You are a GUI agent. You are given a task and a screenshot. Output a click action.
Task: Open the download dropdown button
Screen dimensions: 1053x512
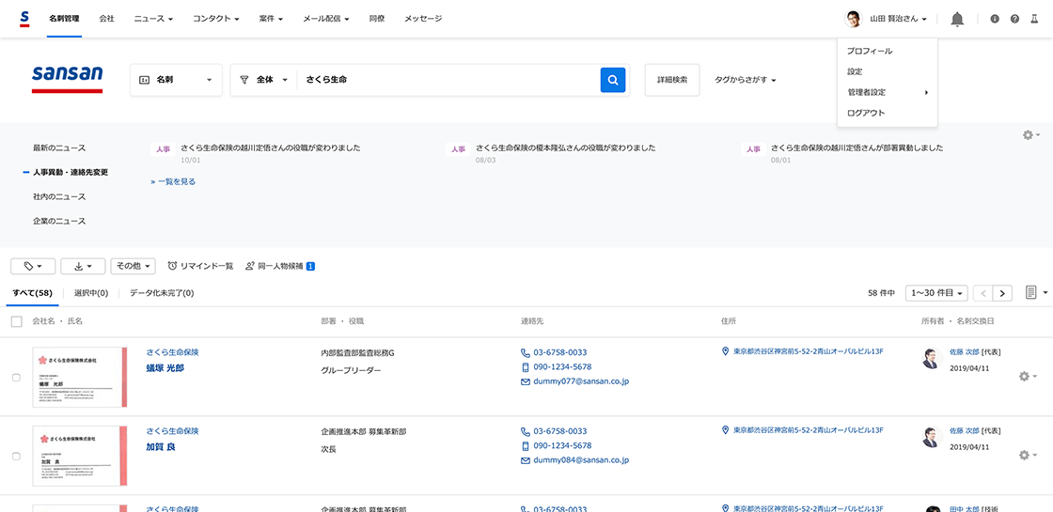[x=83, y=267]
